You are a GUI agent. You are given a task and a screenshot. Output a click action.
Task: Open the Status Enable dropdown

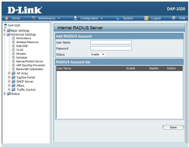click(x=98, y=54)
